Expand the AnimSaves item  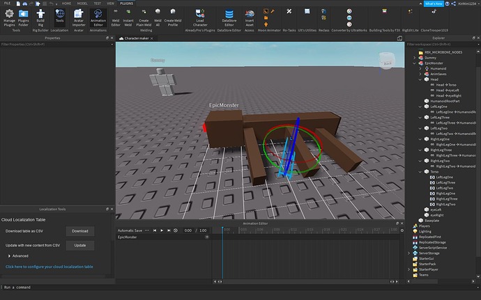coord(420,74)
